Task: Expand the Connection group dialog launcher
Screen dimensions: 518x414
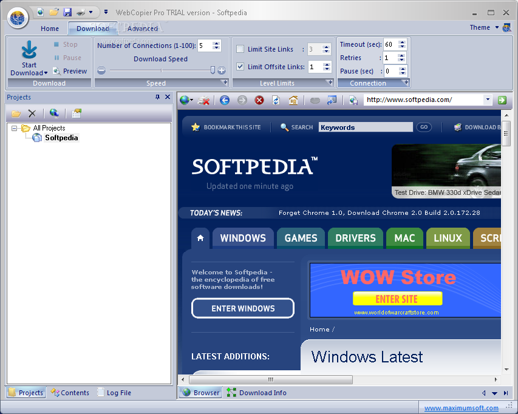Action: 405,82
